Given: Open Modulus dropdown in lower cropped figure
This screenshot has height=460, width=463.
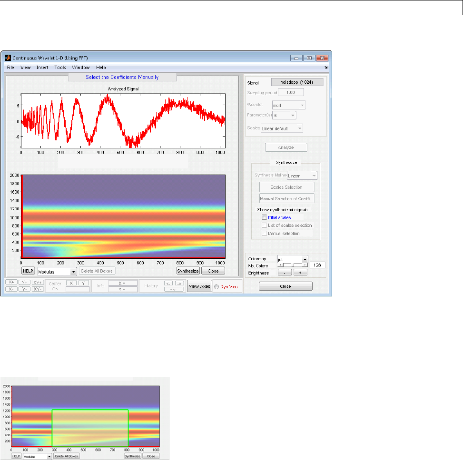Looking at the screenshot, I should tap(38, 457).
